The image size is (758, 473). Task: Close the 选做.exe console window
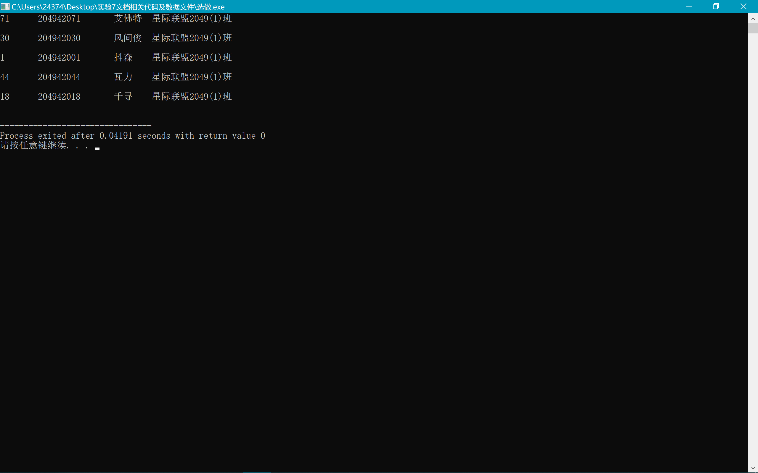[743, 6]
